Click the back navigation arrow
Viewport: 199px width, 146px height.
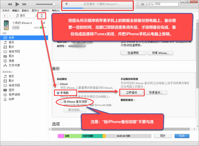[x=5, y=16]
